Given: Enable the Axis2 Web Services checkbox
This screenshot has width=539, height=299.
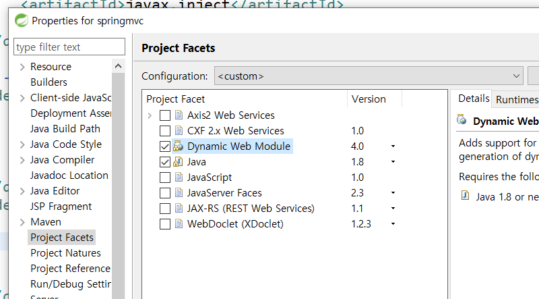Looking at the screenshot, I should coord(165,115).
